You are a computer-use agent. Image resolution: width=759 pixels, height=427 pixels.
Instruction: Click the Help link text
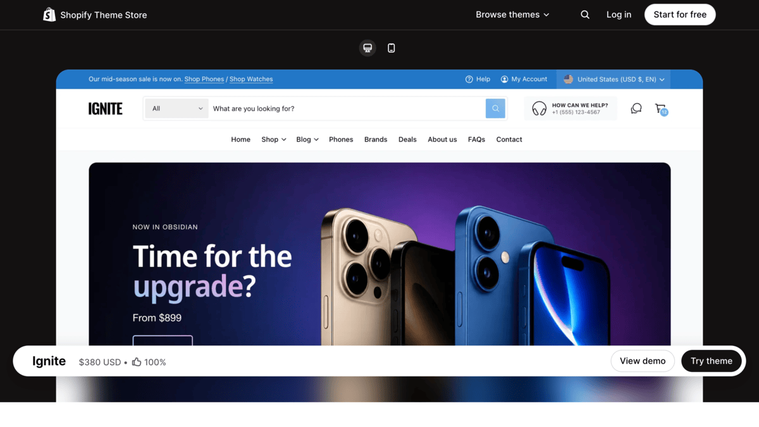click(x=483, y=79)
